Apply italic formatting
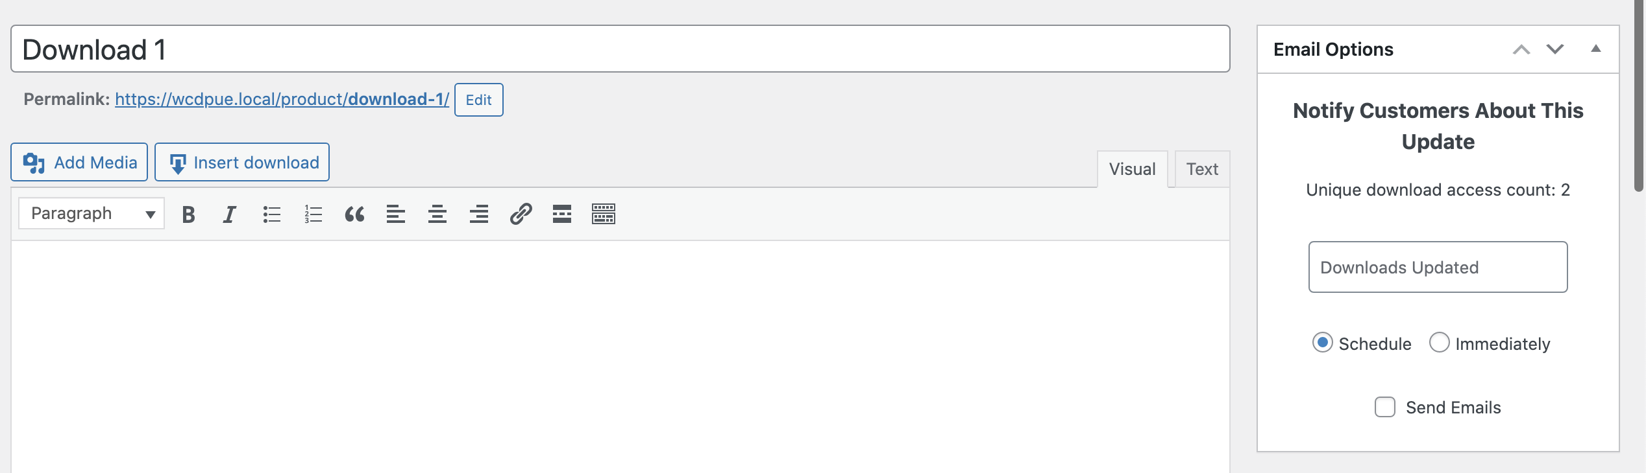The image size is (1646, 473). 229,214
